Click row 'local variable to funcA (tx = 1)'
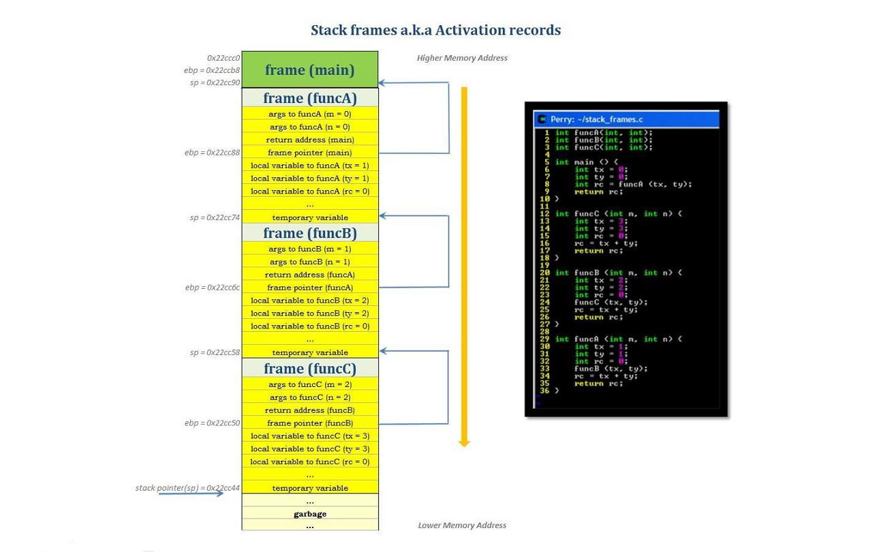Viewport: 883px width, 552px height. (310, 166)
